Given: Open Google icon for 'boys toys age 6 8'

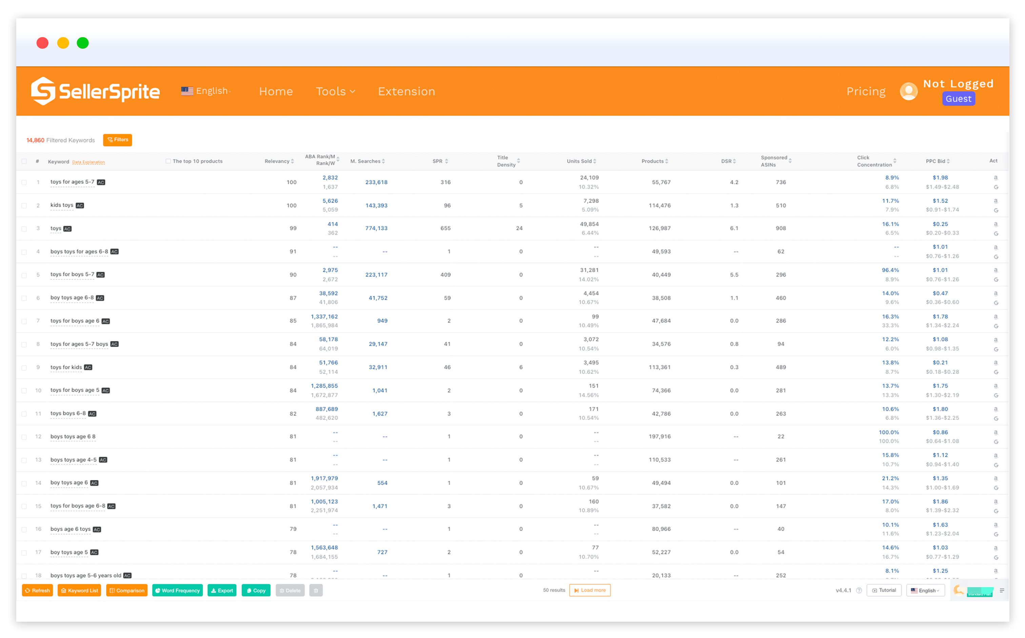Looking at the screenshot, I should point(996,441).
